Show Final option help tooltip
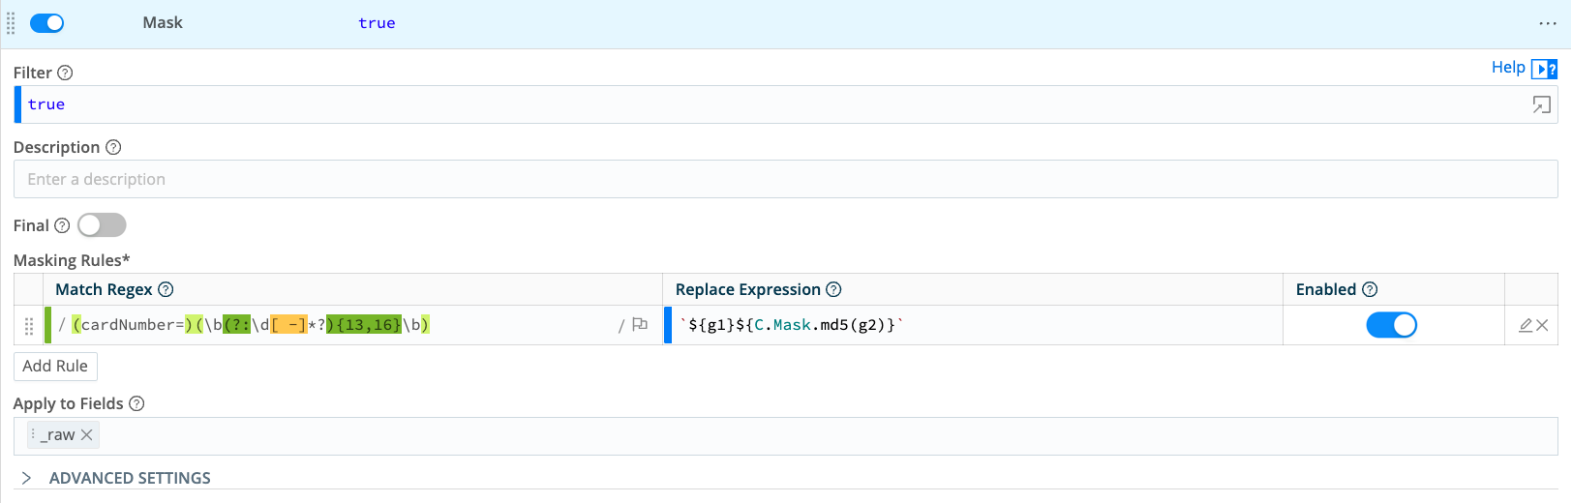This screenshot has width=1572, height=503. click(x=62, y=225)
